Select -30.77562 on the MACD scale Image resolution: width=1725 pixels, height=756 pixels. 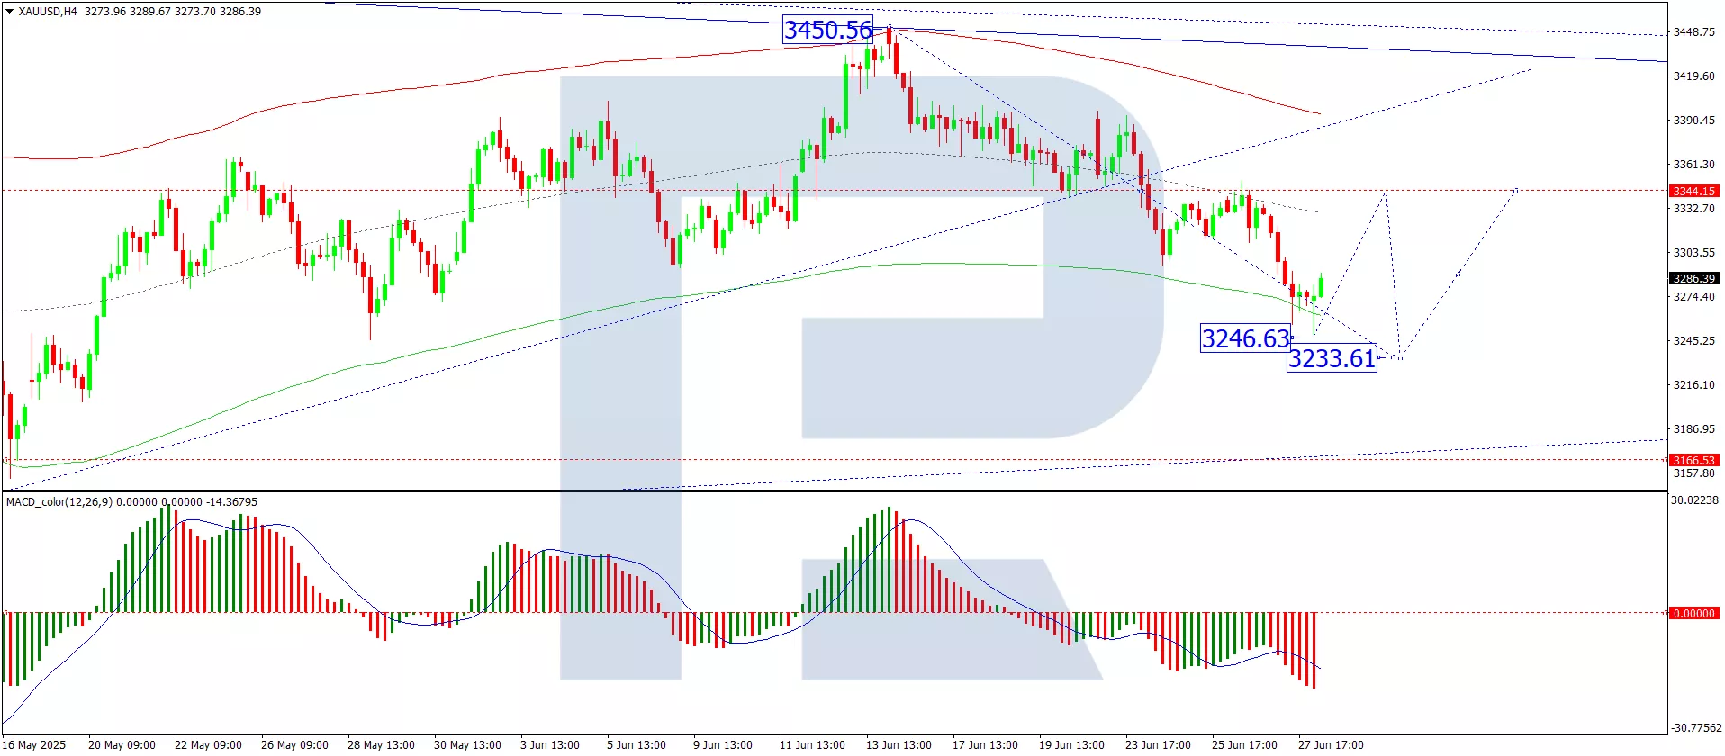[x=1696, y=728]
